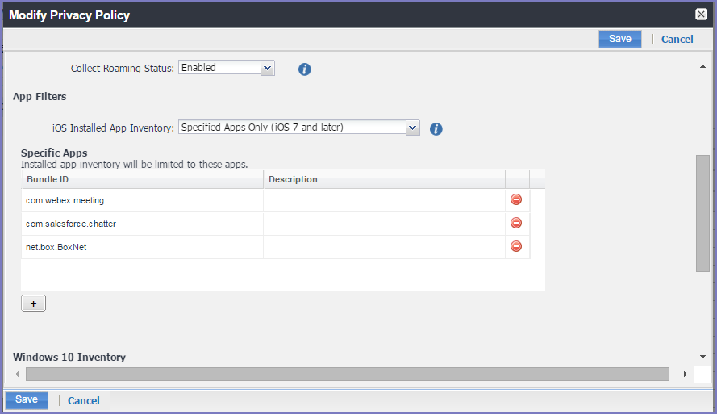This screenshot has height=414, width=717.
Task: Add a new specific app with plus button
Action: click(x=33, y=303)
